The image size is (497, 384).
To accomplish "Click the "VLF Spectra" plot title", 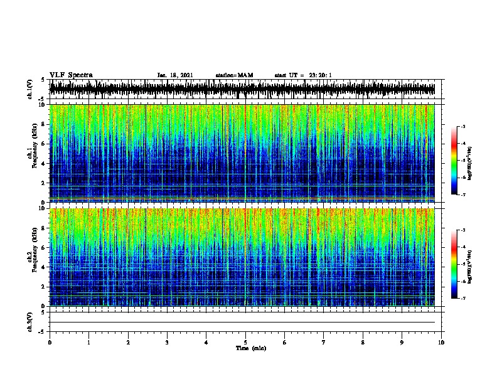I will 71,75.
